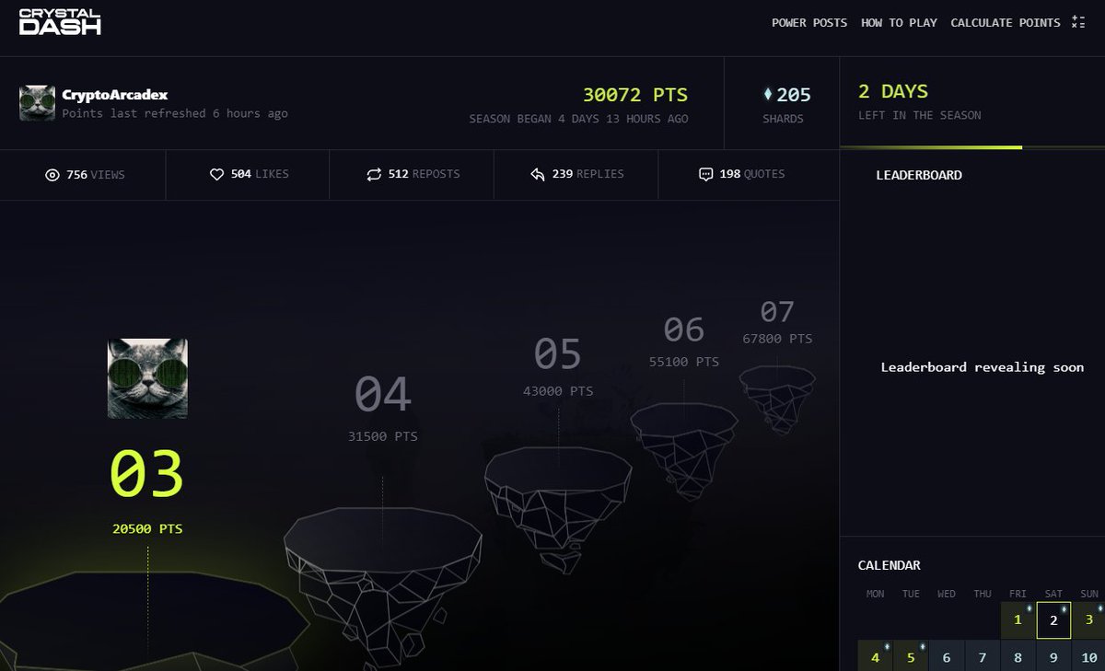Image resolution: width=1105 pixels, height=671 pixels.
Task: Click the 756 Views stat
Action: click(85, 174)
